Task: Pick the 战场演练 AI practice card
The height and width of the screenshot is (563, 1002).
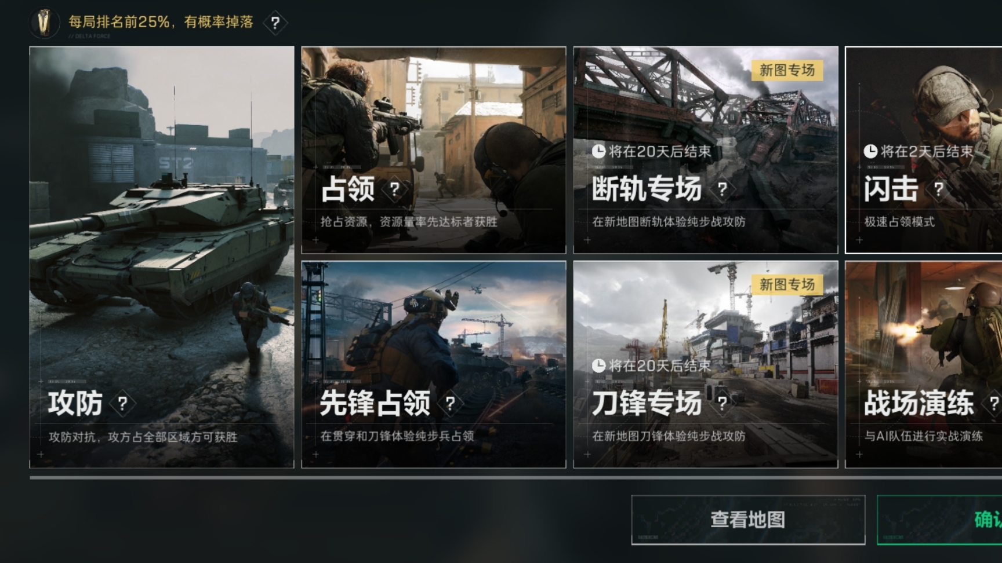Action: (x=924, y=364)
